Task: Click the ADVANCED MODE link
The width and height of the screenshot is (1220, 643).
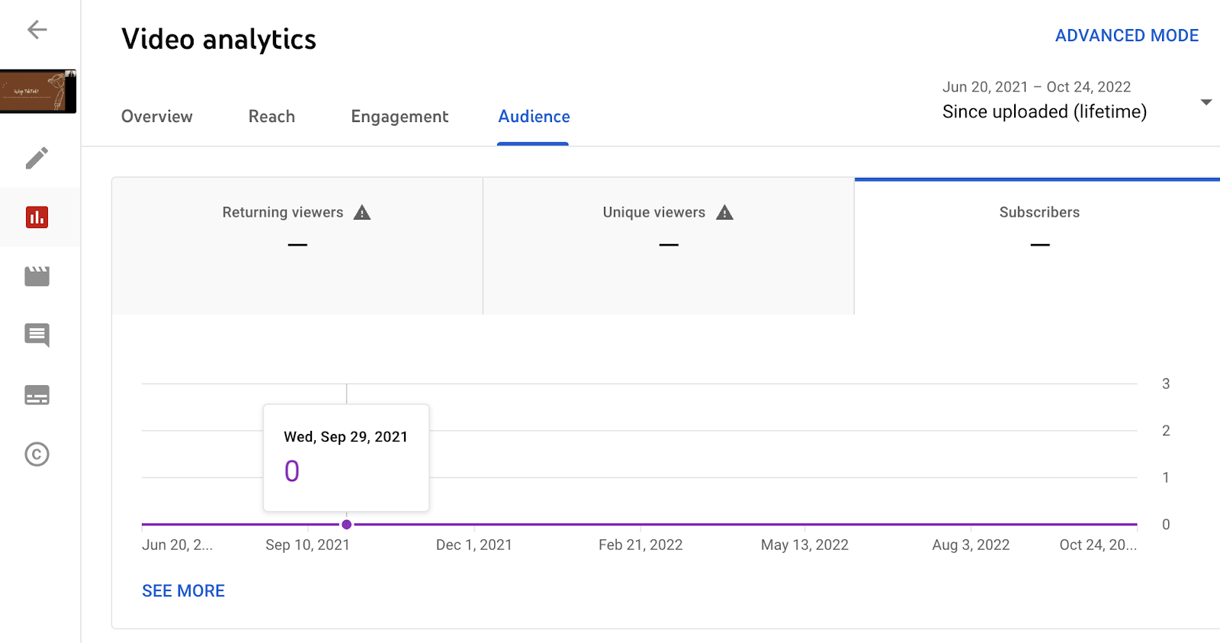Action: [x=1126, y=36]
